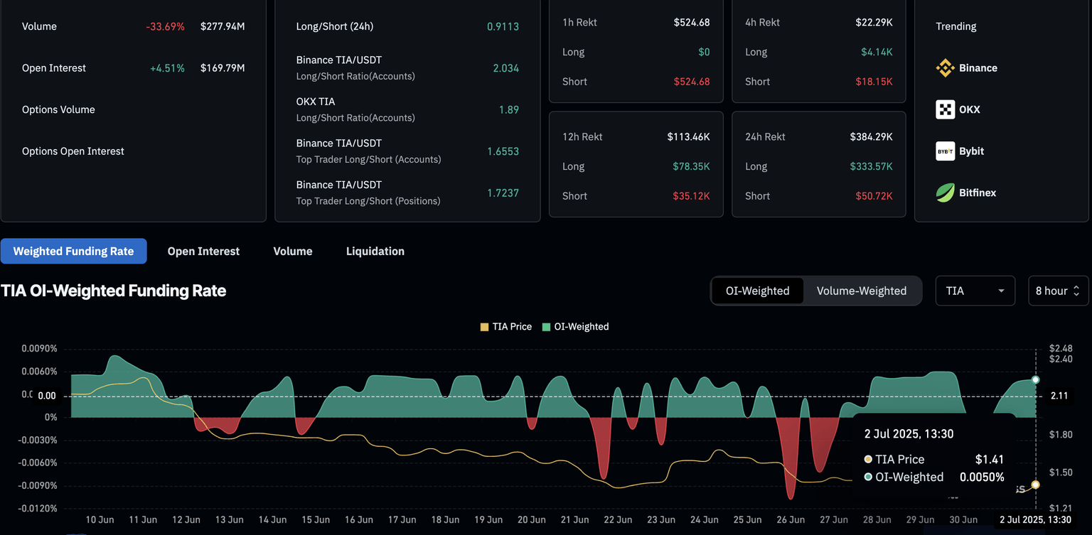Switch to Volume-Weighted funding rate

coord(861,291)
